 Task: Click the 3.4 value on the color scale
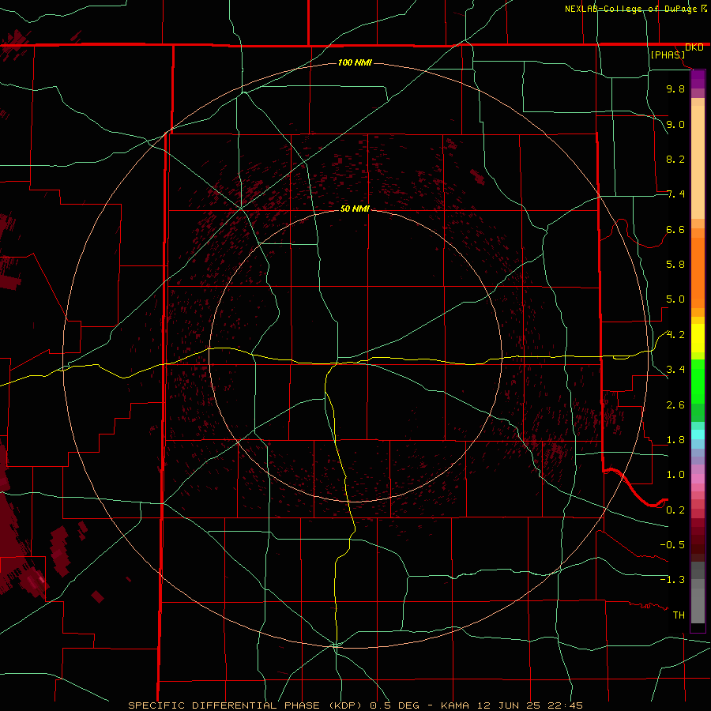tap(675, 370)
